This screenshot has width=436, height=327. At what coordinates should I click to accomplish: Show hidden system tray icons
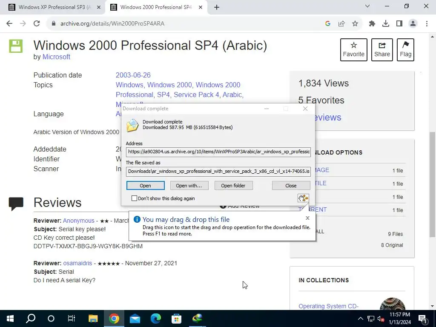click(x=360, y=318)
